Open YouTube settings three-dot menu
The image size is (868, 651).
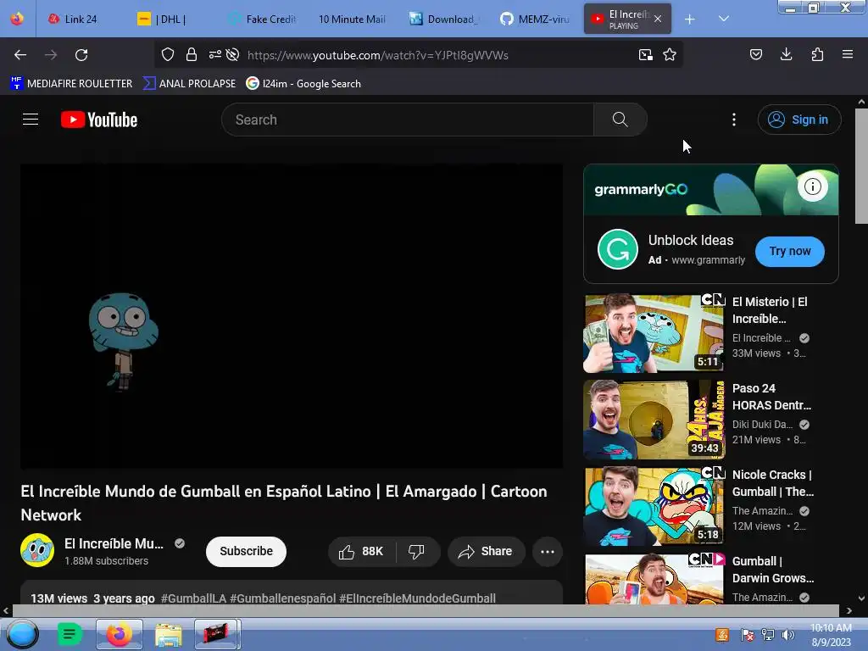(734, 120)
